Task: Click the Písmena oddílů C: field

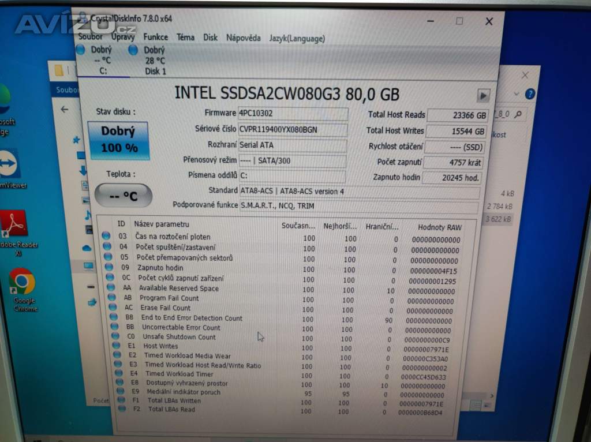Action: click(x=292, y=176)
